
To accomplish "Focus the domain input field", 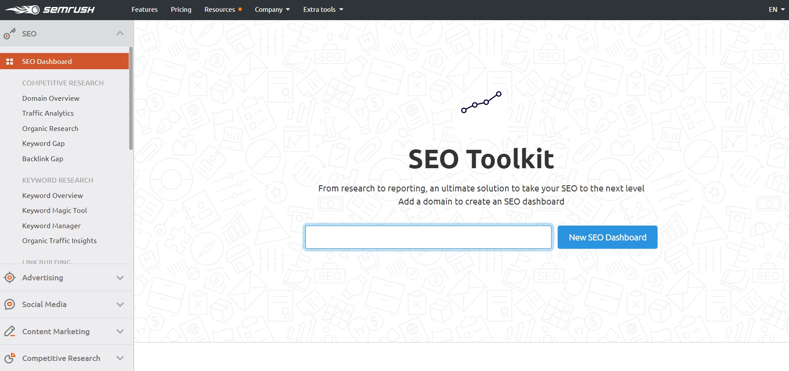I will coord(428,237).
